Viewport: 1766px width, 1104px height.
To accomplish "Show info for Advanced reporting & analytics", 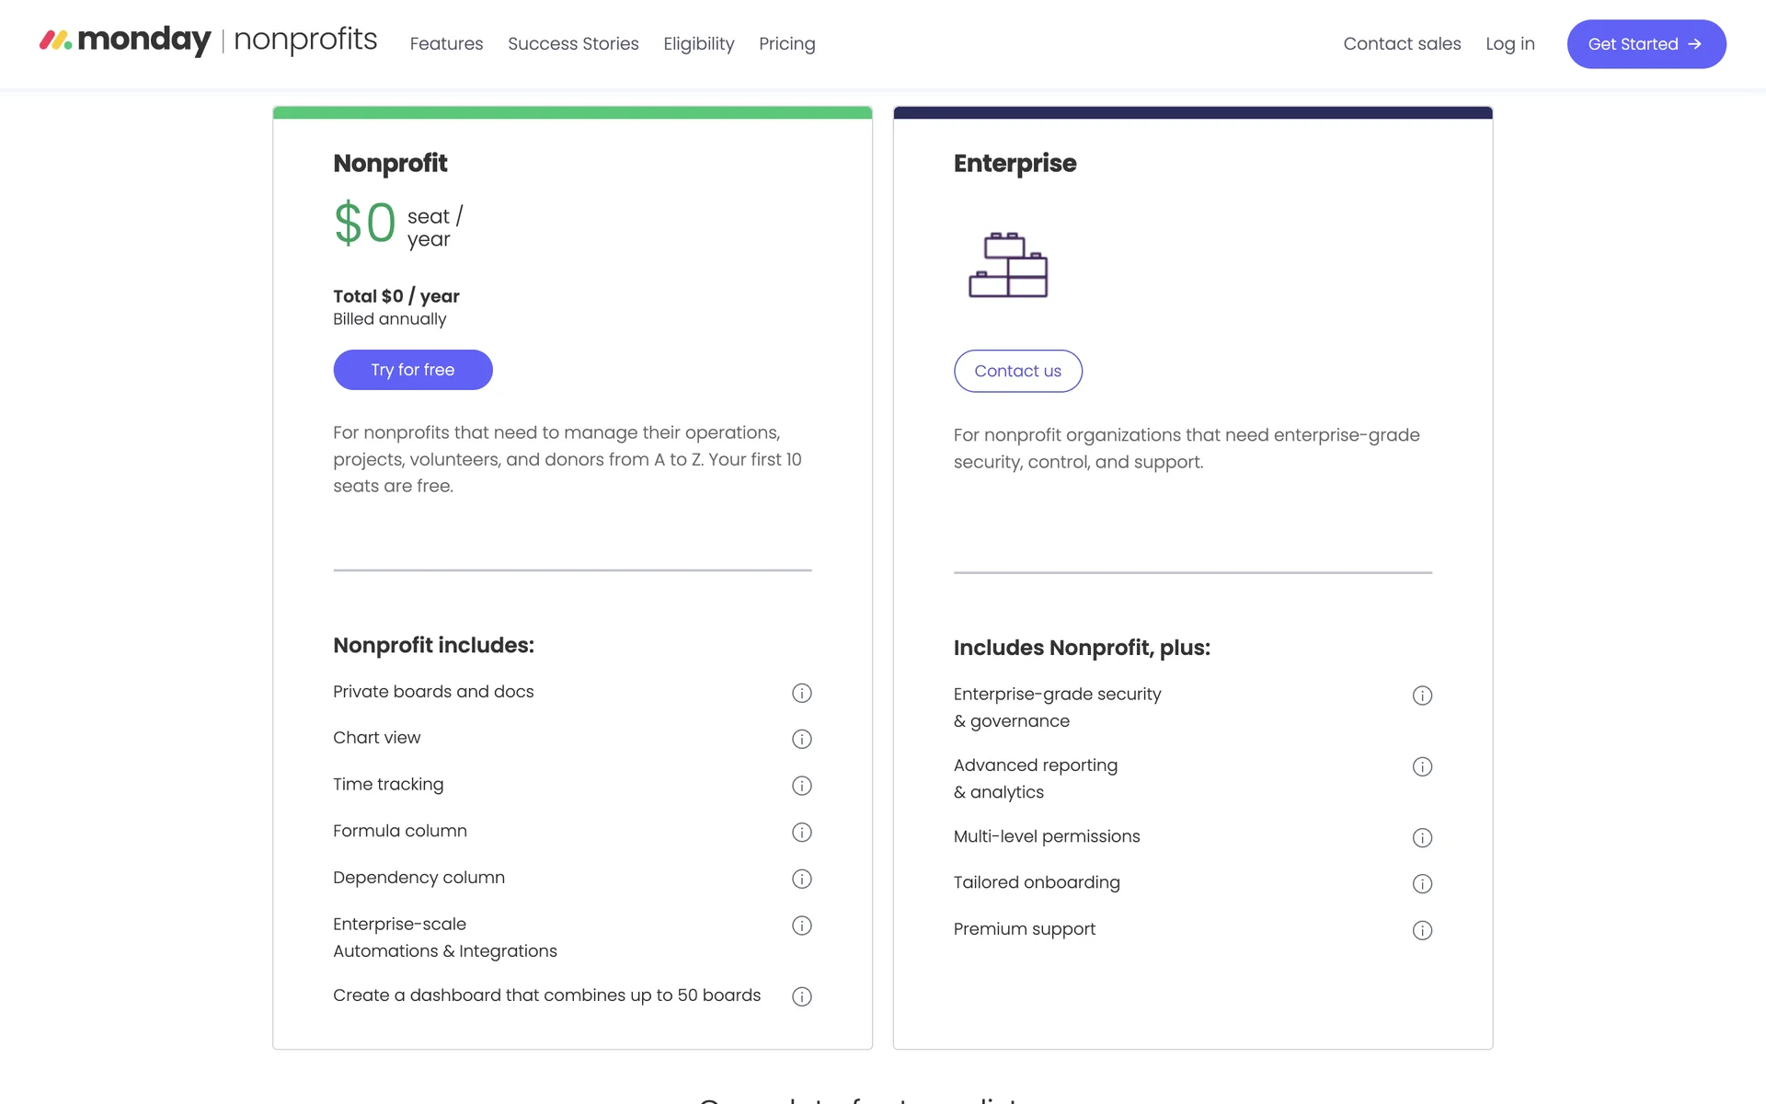I will tap(1422, 766).
